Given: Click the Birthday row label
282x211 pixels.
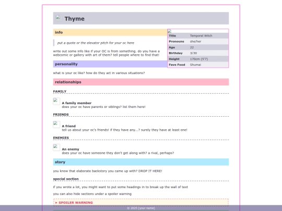Looking at the screenshot, I should [x=175, y=53].
